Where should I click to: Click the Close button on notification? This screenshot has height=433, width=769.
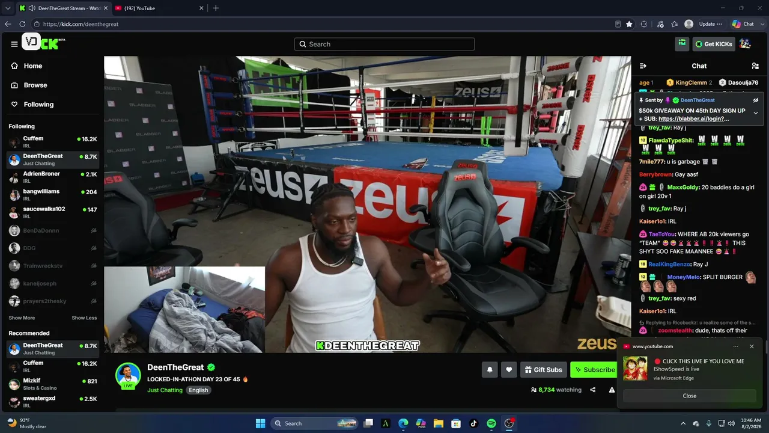[690, 396]
